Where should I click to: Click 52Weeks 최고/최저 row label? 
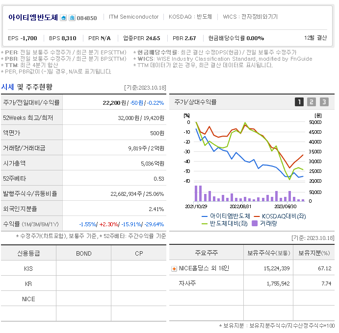(28, 118)
